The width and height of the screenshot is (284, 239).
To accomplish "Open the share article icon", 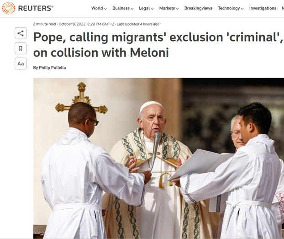I will [21, 33].
